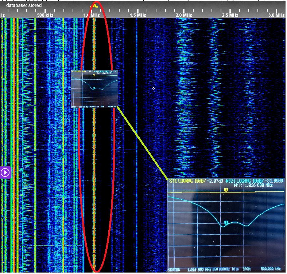Click the 3.0 MHz frequency scale label
Viewport: 287px width, 274px height.
pyautogui.click(x=276, y=15)
